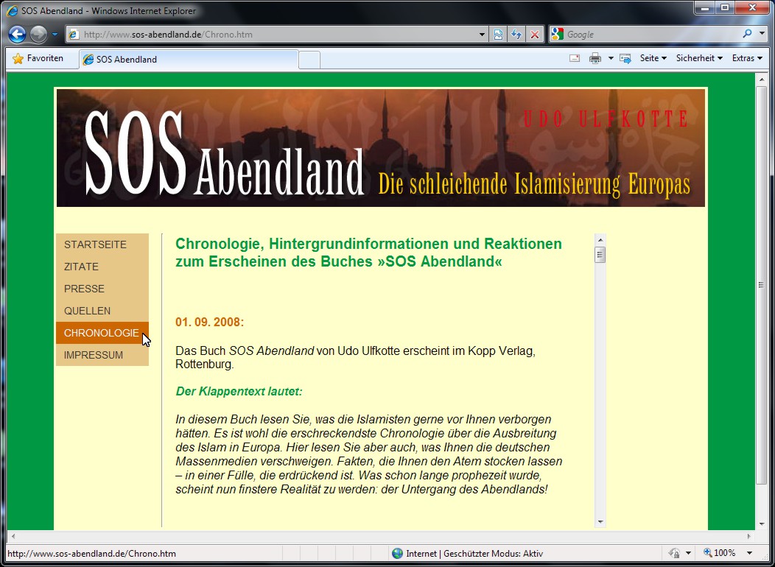Click the page icon in the address bar

click(74, 35)
